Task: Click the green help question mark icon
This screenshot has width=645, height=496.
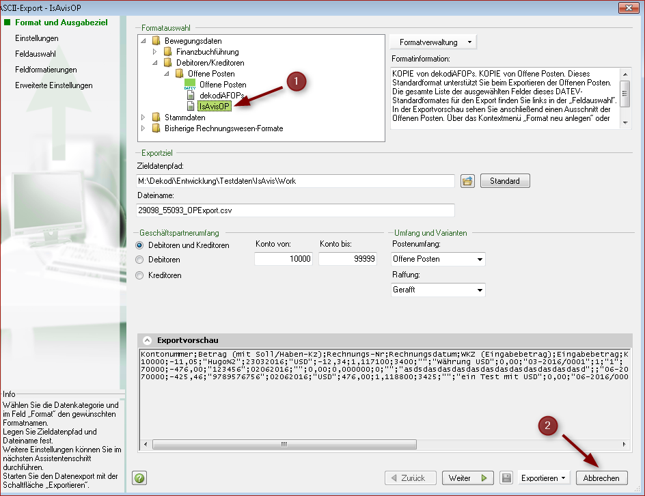Action: click(x=139, y=478)
